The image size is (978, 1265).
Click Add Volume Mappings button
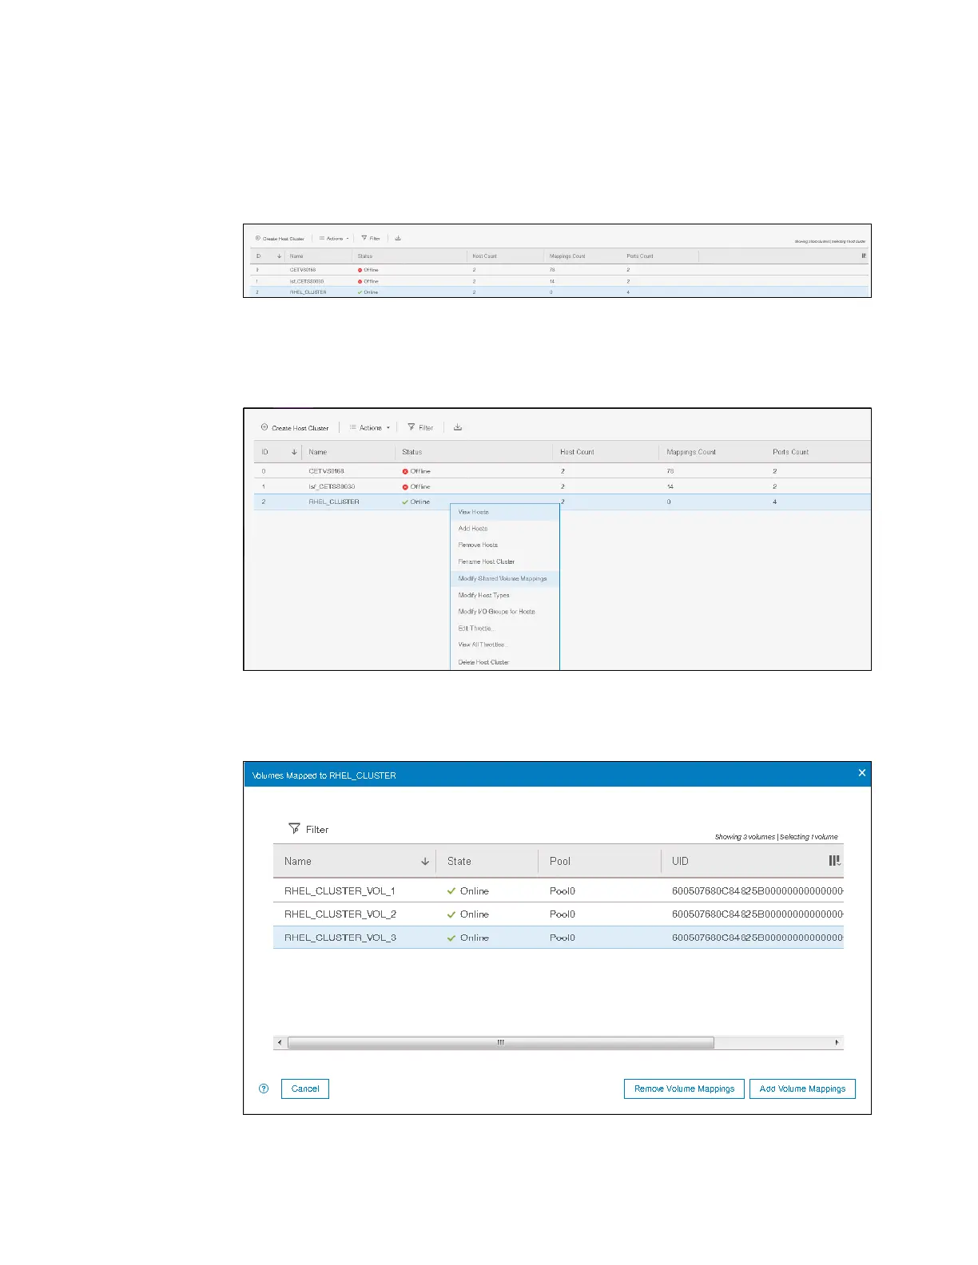pyautogui.click(x=802, y=1089)
